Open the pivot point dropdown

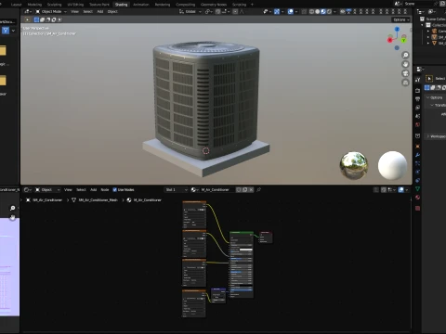click(209, 11)
